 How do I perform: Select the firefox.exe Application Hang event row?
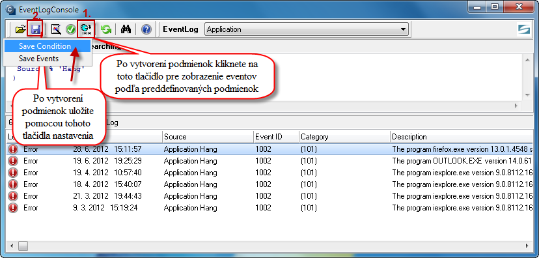click(x=270, y=149)
